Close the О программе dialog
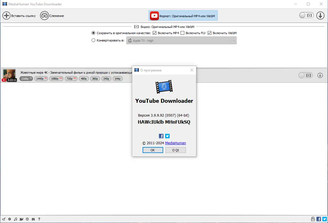 coord(192,70)
